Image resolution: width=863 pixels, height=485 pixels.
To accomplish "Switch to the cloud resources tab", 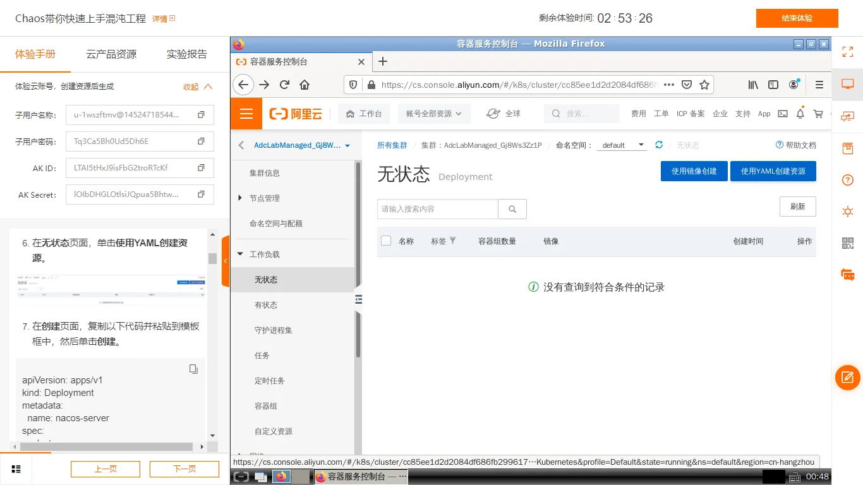I will pos(111,54).
